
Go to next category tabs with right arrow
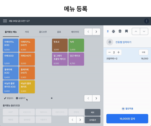tap(96, 32)
